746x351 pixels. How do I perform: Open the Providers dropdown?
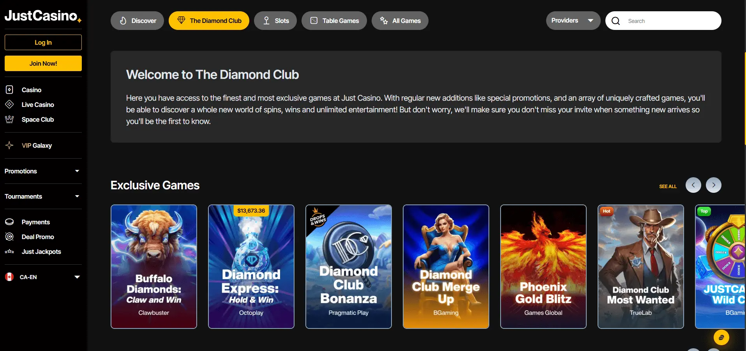point(573,21)
